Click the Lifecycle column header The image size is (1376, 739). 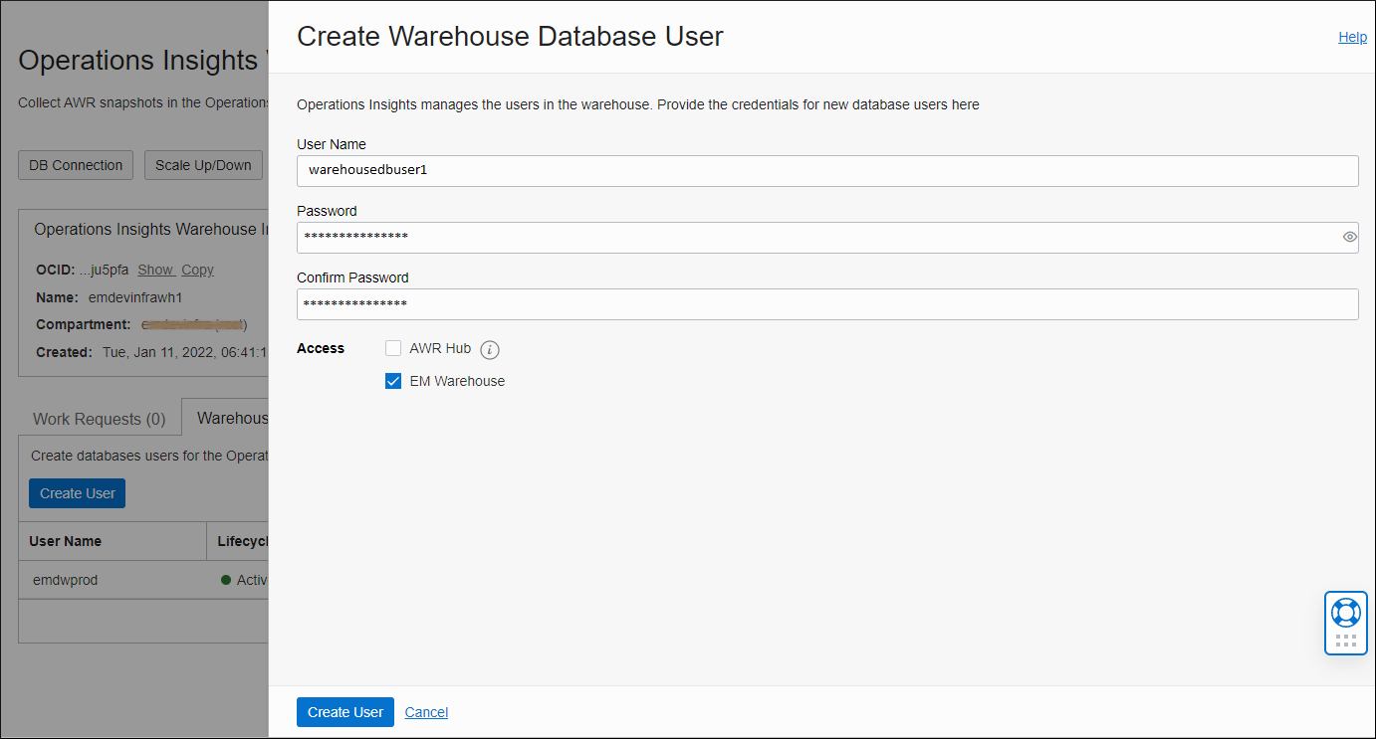pyautogui.click(x=242, y=540)
